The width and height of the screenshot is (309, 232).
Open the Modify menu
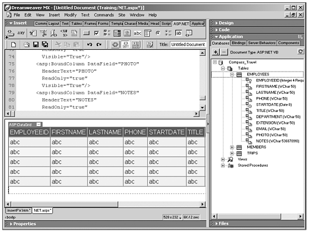[71, 15]
